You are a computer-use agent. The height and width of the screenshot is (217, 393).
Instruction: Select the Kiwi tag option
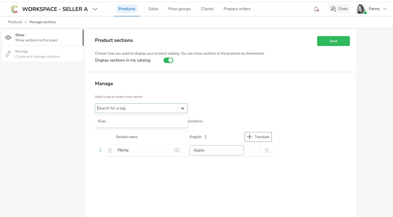click(102, 121)
